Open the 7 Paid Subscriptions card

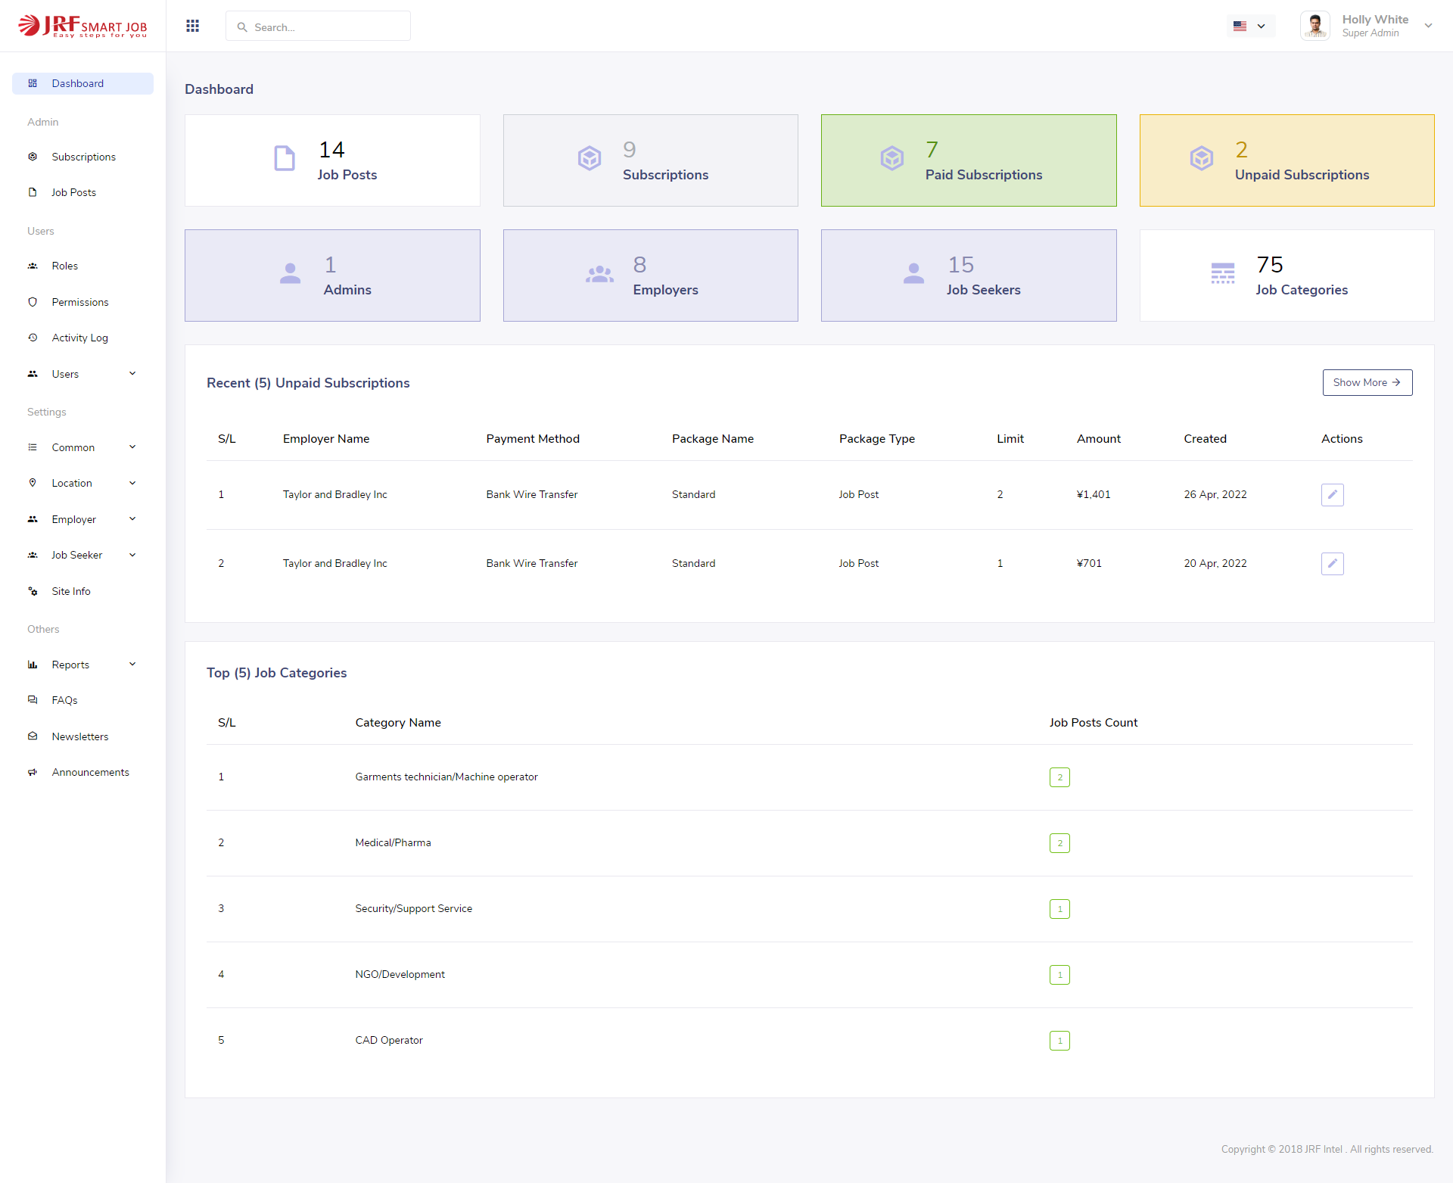click(x=969, y=160)
